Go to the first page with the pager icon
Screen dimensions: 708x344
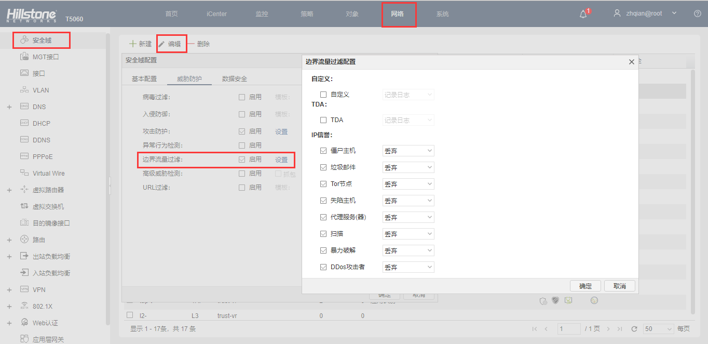click(535, 329)
